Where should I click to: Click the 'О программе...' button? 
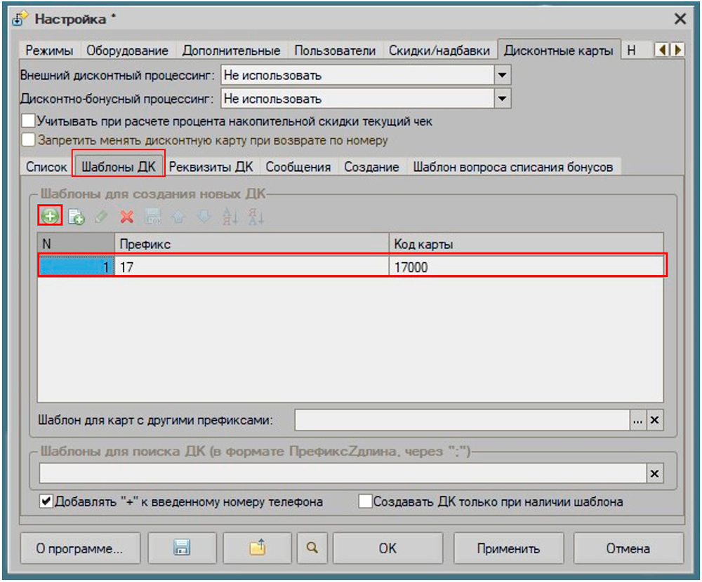pos(80,548)
